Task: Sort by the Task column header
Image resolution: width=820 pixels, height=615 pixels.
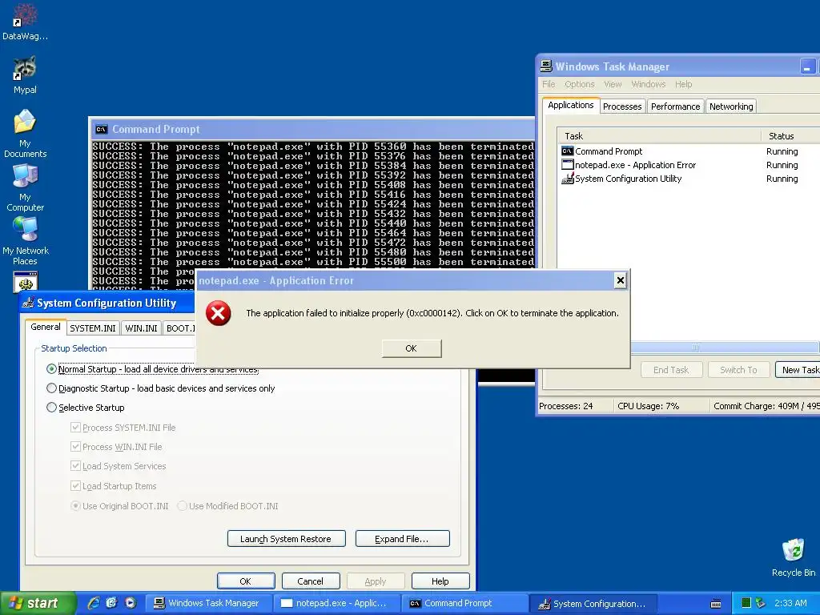Action: coord(659,136)
